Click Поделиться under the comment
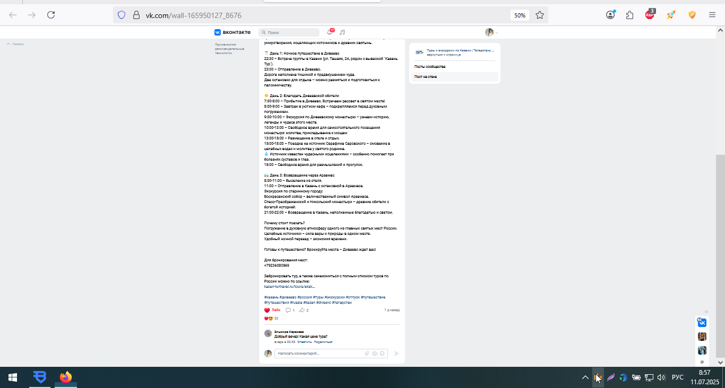The height and width of the screenshot is (388, 725). click(323, 342)
